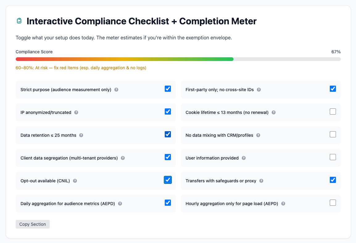Click the help icon beside Cookie lifetime
The height and width of the screenshot is (243, 356).
(x=273, y=112)
